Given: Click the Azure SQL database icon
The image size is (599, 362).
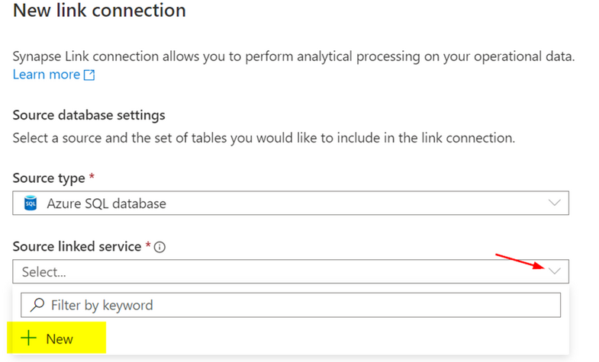Looking at the screenshot, I should tap(31, 203).
